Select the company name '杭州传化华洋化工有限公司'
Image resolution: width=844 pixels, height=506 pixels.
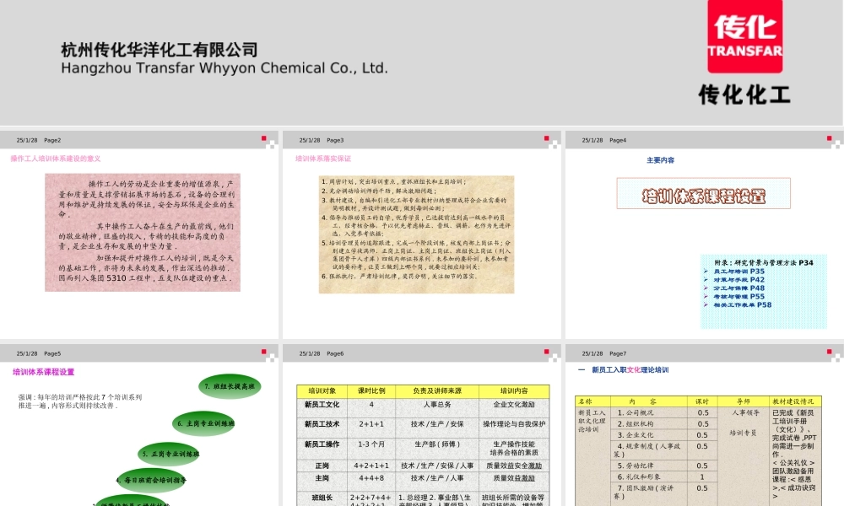[x=160, y=50]
